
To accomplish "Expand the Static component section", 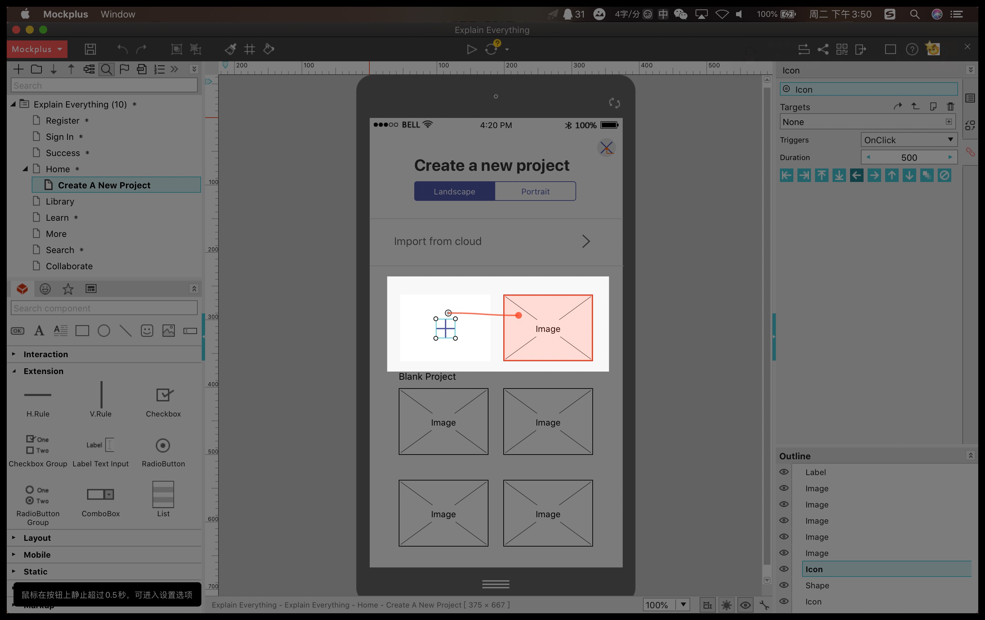I will tap(14, 571).
